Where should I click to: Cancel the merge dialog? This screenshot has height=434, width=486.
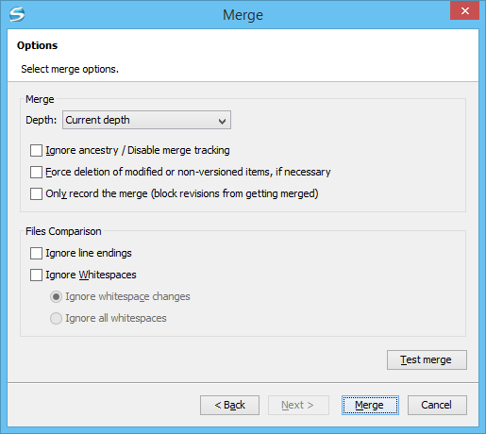point(437,405)
